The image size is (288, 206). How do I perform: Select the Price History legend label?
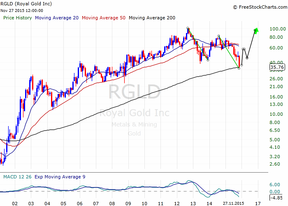click(x=18, y=18)
